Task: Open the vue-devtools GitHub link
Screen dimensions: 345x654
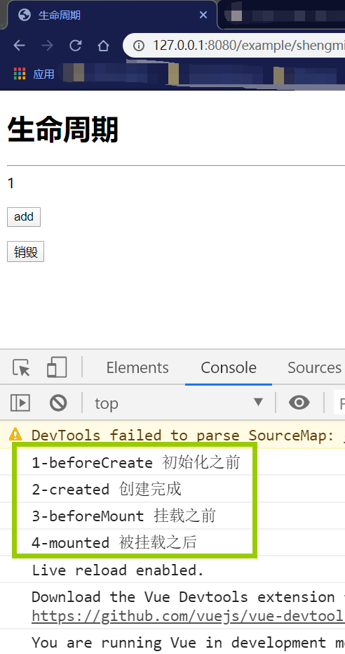Action: point(188,616)
